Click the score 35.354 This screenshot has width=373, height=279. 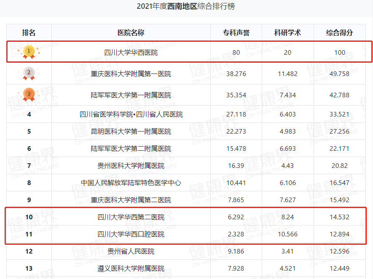236,95
